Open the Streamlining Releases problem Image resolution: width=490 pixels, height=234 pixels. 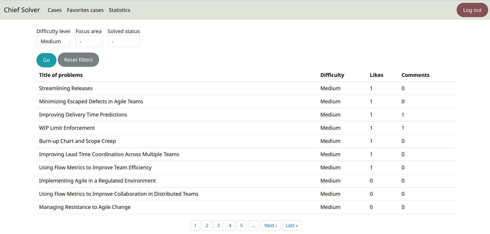click(66, 88)
